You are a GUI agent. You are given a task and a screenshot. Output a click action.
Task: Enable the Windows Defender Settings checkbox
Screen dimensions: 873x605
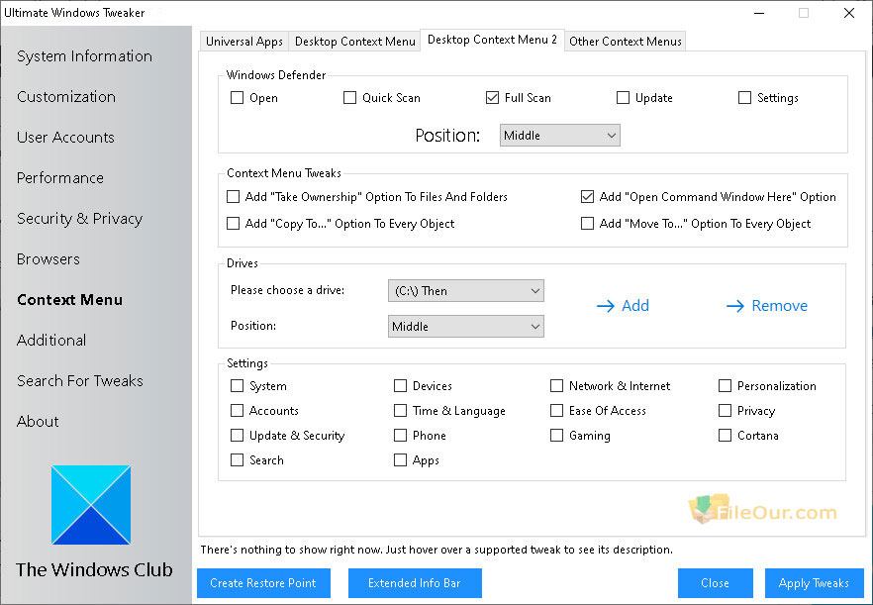(744, 98)
